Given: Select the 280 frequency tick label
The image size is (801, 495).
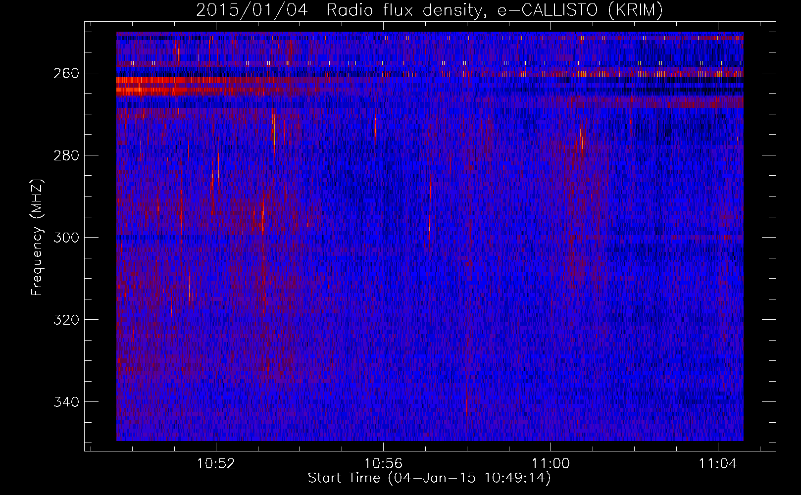Looking at the screenshot, I should 66,155.
